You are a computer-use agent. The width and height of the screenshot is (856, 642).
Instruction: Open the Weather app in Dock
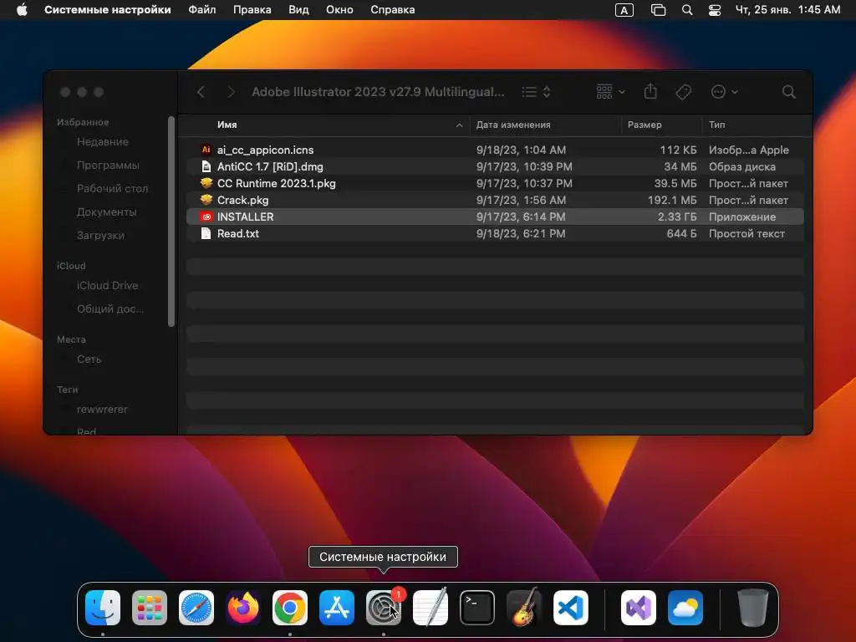685,608
